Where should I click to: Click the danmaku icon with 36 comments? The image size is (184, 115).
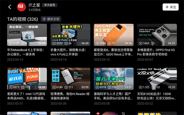(x=66, y=43)
